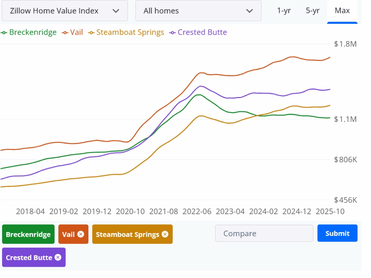
Task: Toggle Steamboat Springs legend label
Action: 130,32
